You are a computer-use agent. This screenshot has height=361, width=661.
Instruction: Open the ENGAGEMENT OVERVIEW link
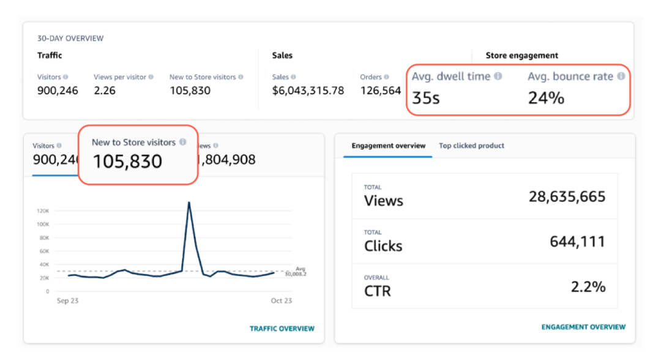[x=583, y=327]
